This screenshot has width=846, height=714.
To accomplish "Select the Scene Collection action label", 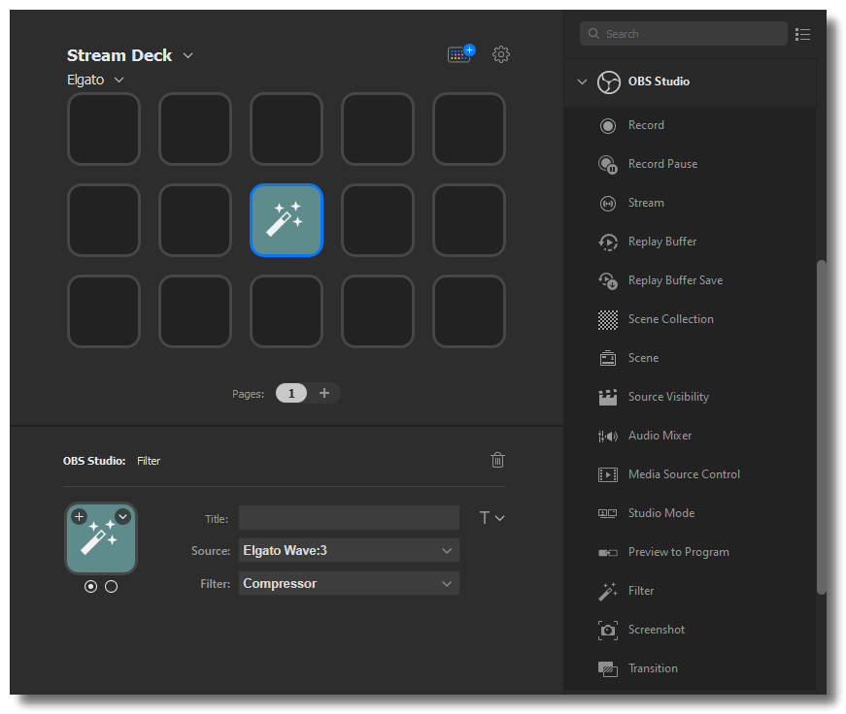I will [670, 319].
